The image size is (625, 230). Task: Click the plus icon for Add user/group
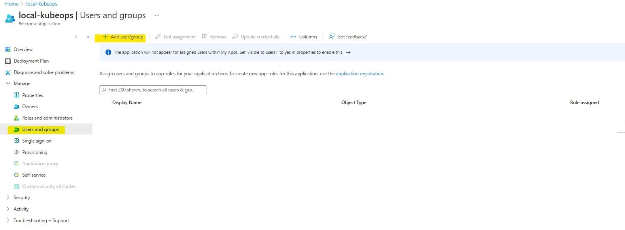tap(105, 37)
